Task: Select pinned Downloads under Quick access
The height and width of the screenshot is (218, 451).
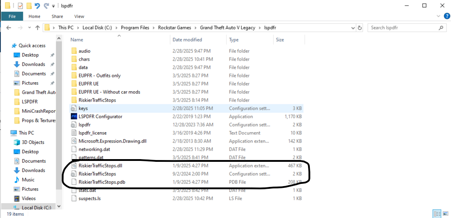Action: [x=33, y=64]
